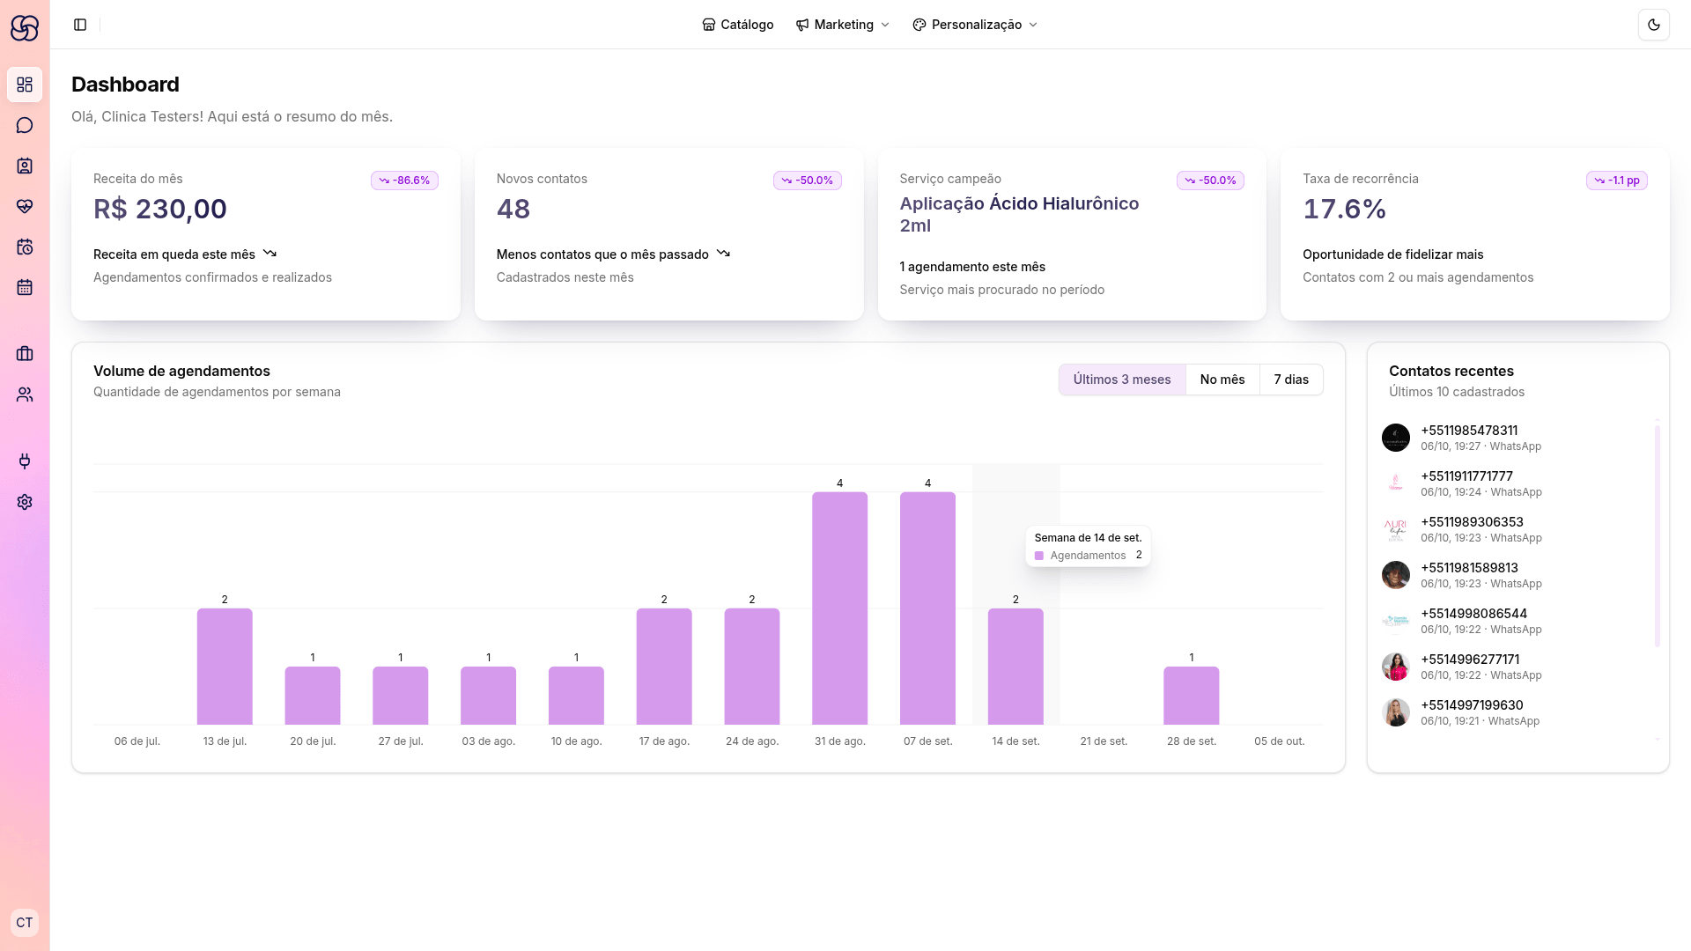This screenshot has width=1691, height=951.
Task: Click the -50.0% badge on Novos contatos
Action: (x=808, y=181)
